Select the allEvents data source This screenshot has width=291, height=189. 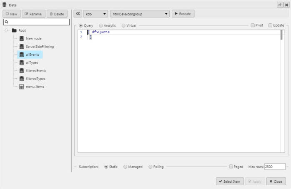click(x=32, y=55)
